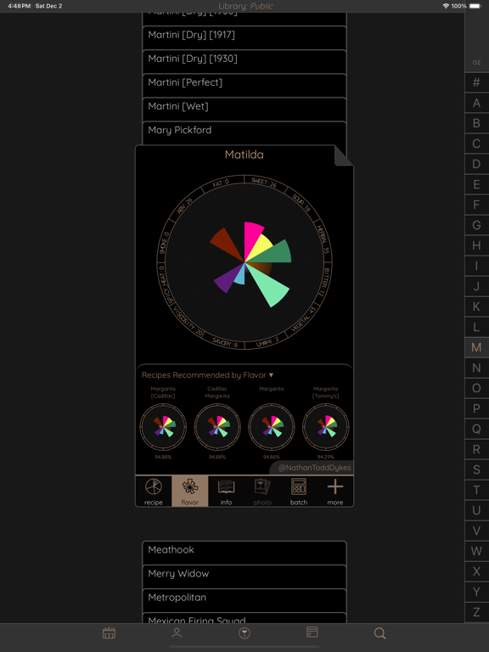Open the @NathanToddDykes author link
489x652 pixels.
point(314,468)
